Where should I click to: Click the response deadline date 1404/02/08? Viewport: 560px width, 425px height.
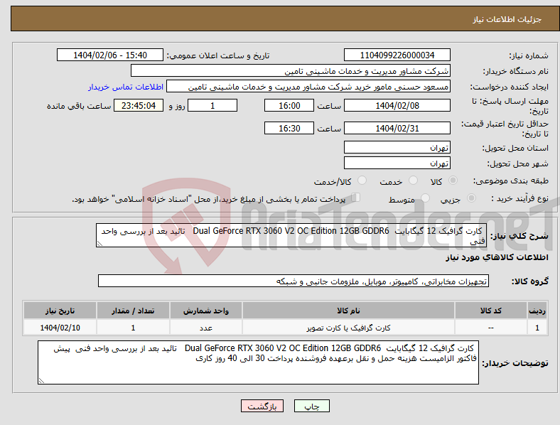(397, 105)
